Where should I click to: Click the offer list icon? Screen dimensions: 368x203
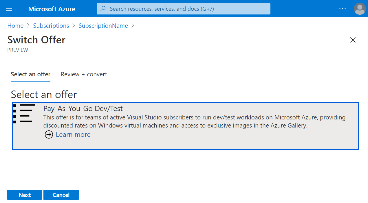pyautogui.click(x=24, y=114)
